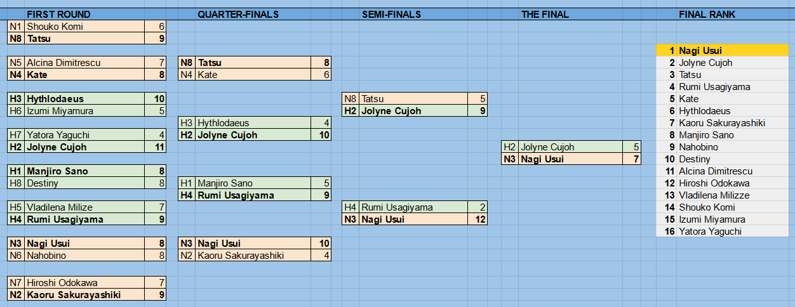Screen dimensions: 795x307
Task: Select the N8 seed cell beside Tatsu in the semi-finals
Action: pos(351,99)
